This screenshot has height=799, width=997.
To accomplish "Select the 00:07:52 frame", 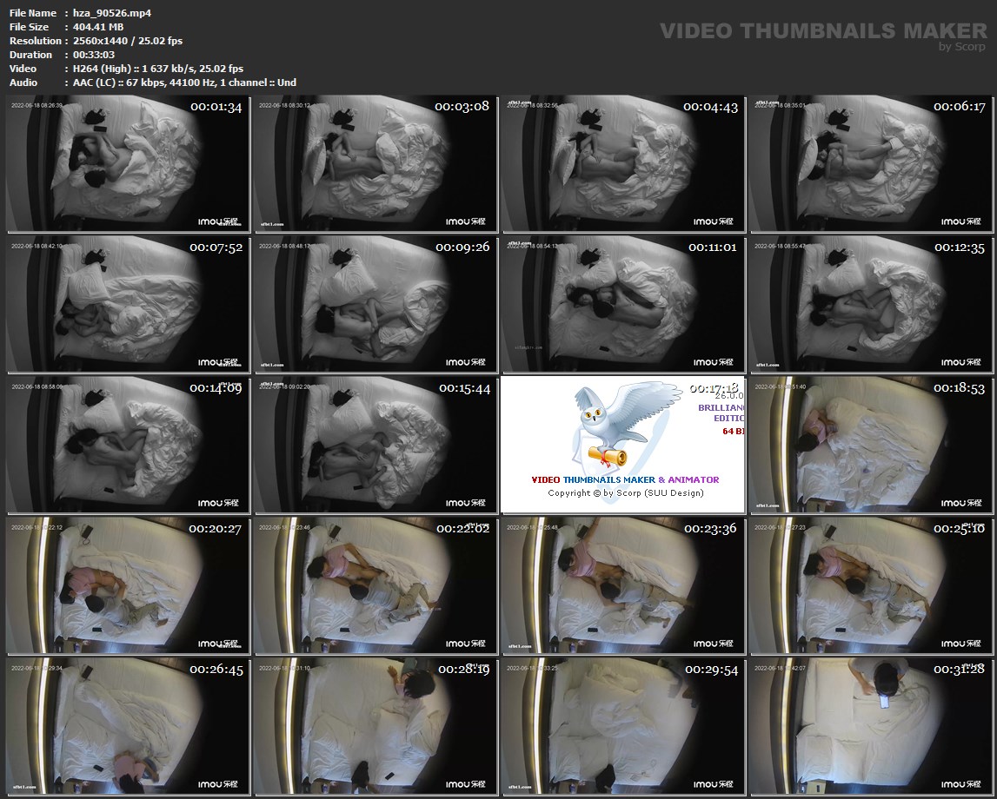I will [x=128, y=304].
